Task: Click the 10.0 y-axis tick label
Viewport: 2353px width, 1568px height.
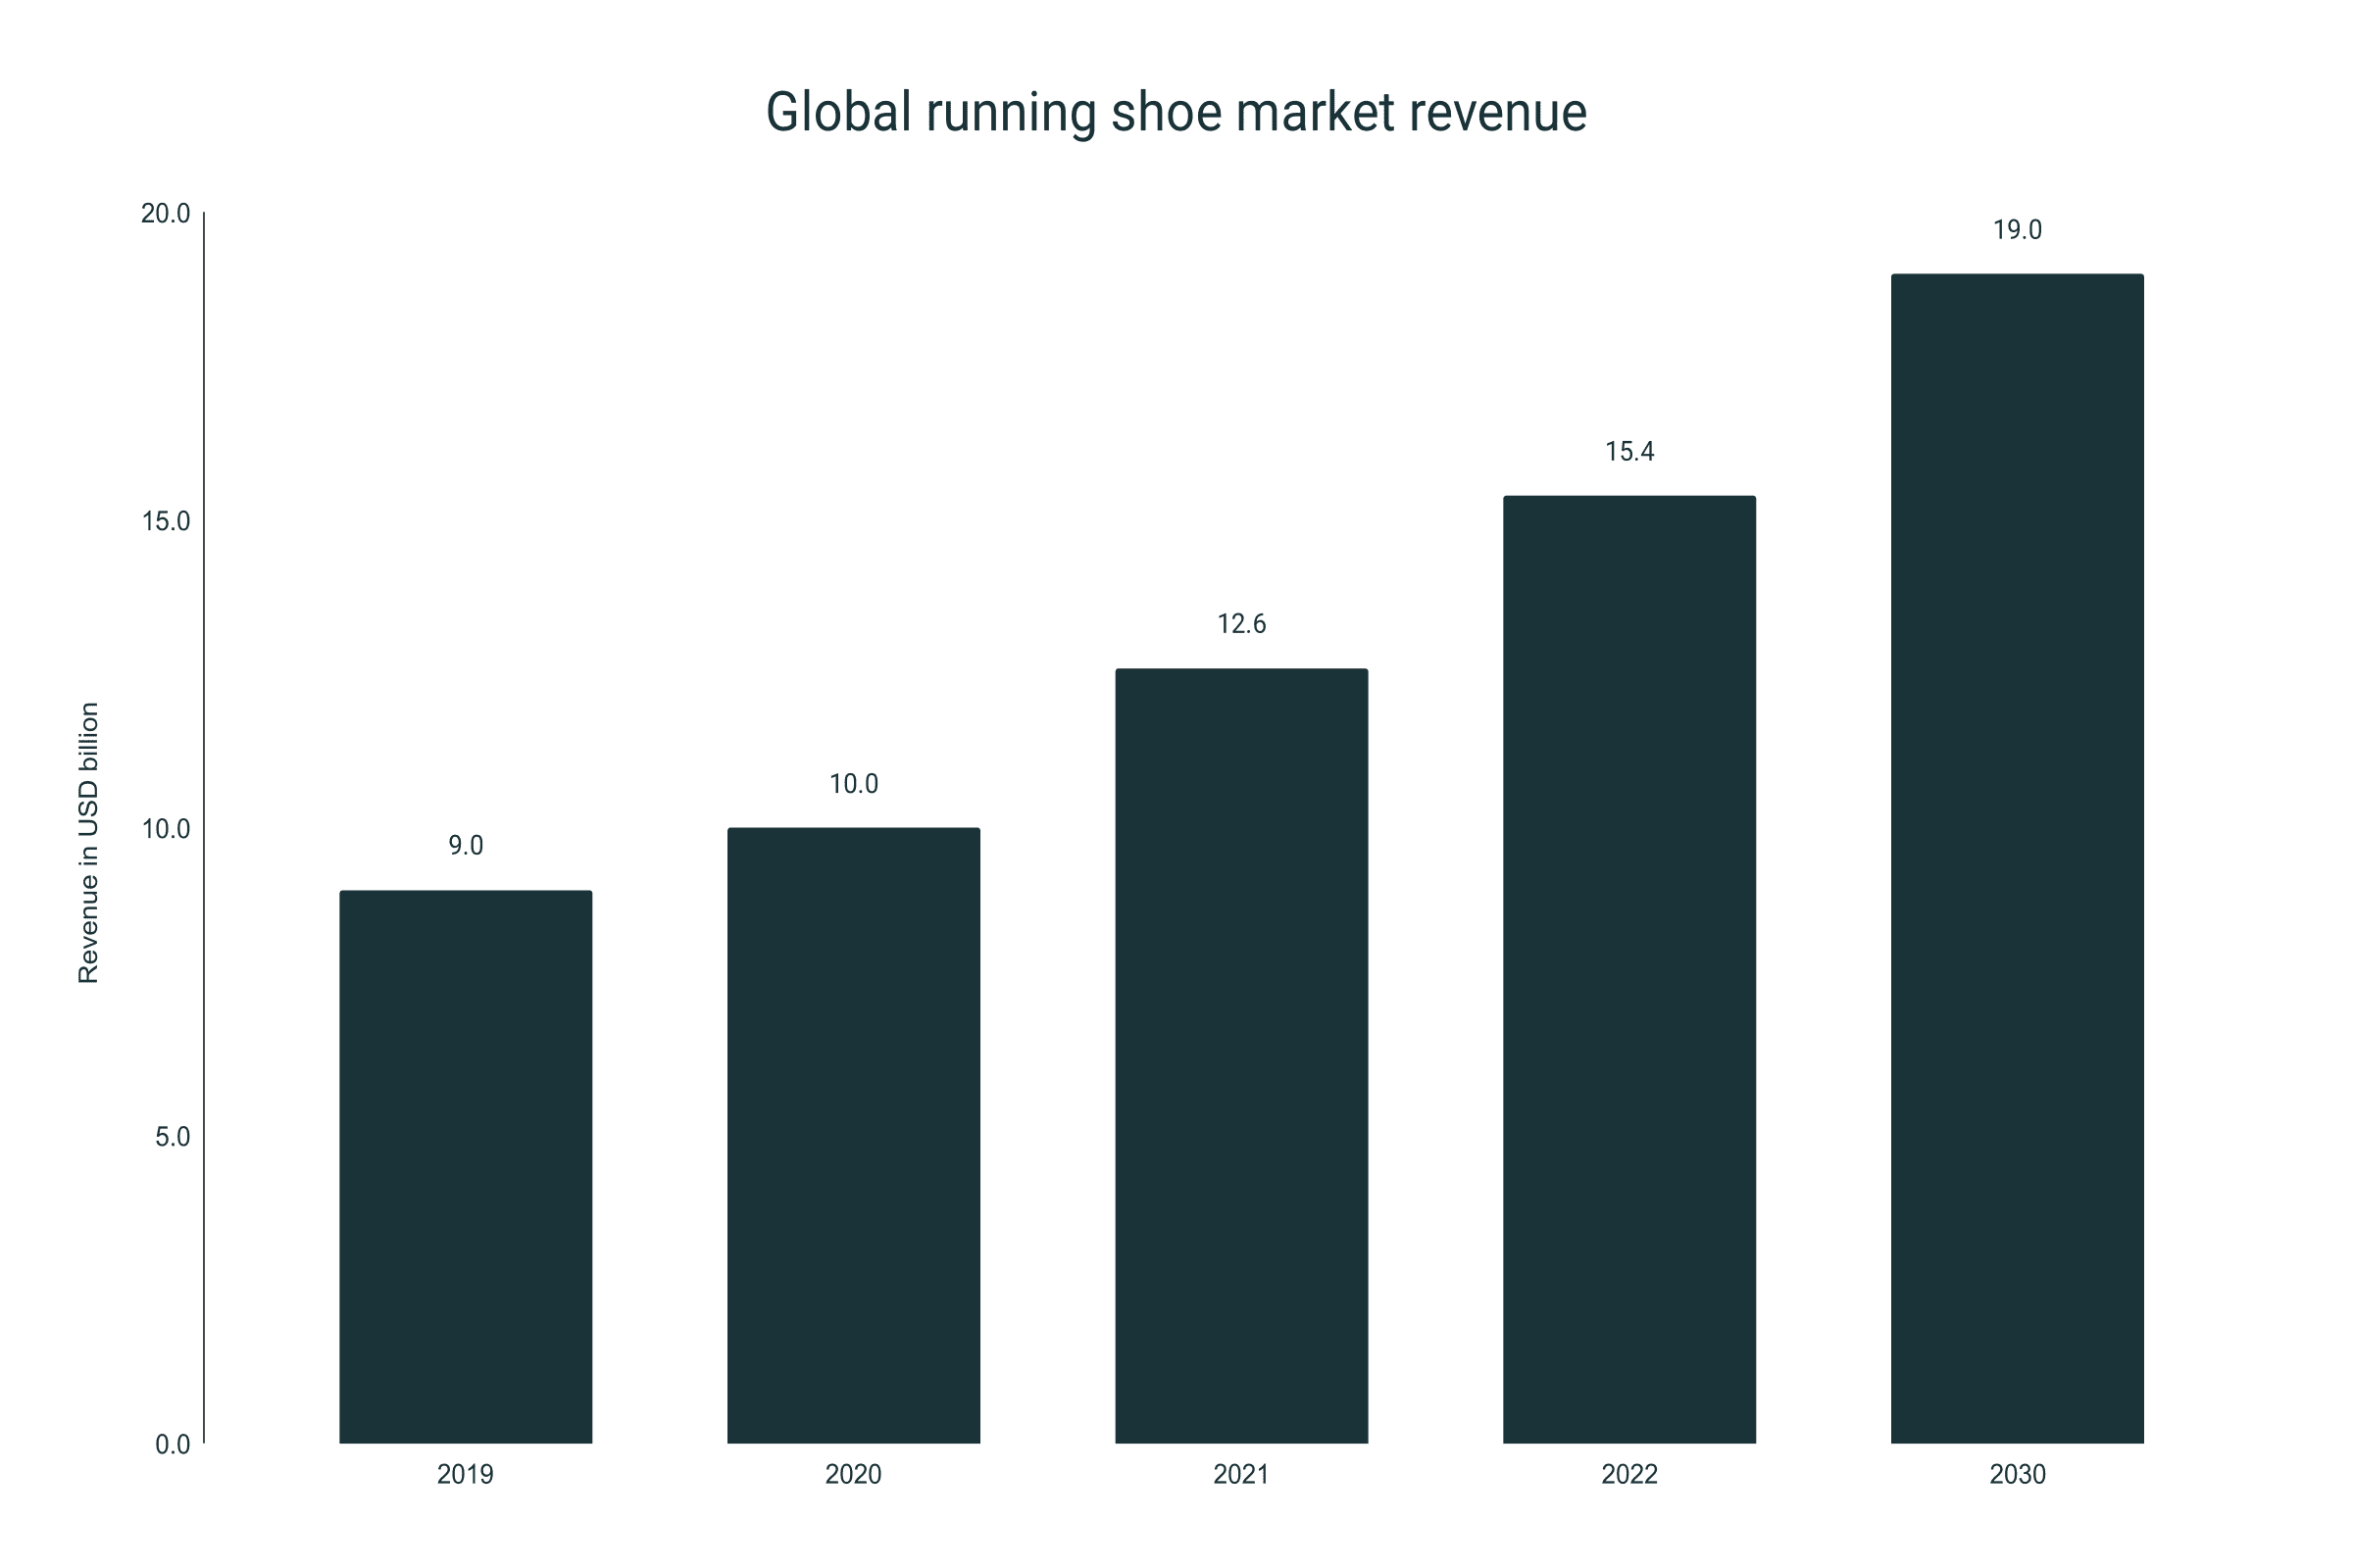Action: [x=165, y=829]
